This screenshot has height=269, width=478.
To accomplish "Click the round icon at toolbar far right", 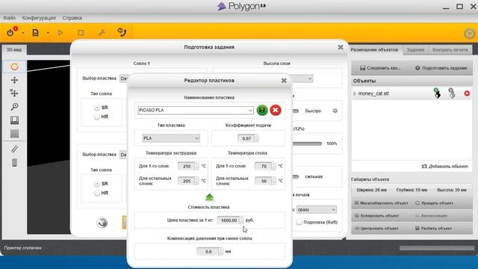I will 470,33.
